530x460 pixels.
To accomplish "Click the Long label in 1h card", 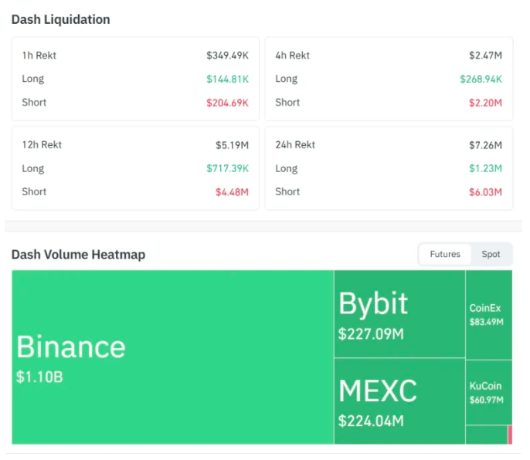I will pos(33,79).
